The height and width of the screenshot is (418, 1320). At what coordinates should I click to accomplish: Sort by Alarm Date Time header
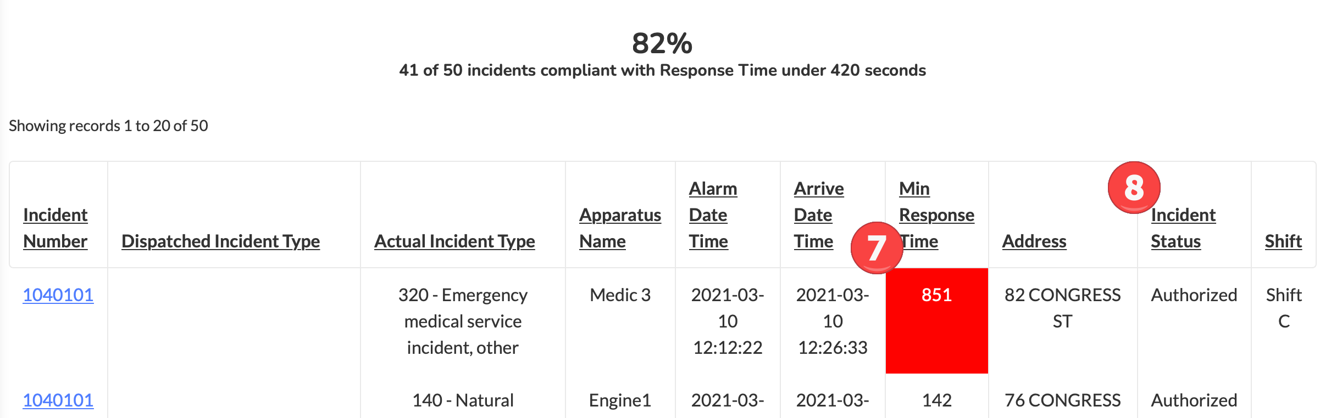pyautogui.click(x=713, y=214)
